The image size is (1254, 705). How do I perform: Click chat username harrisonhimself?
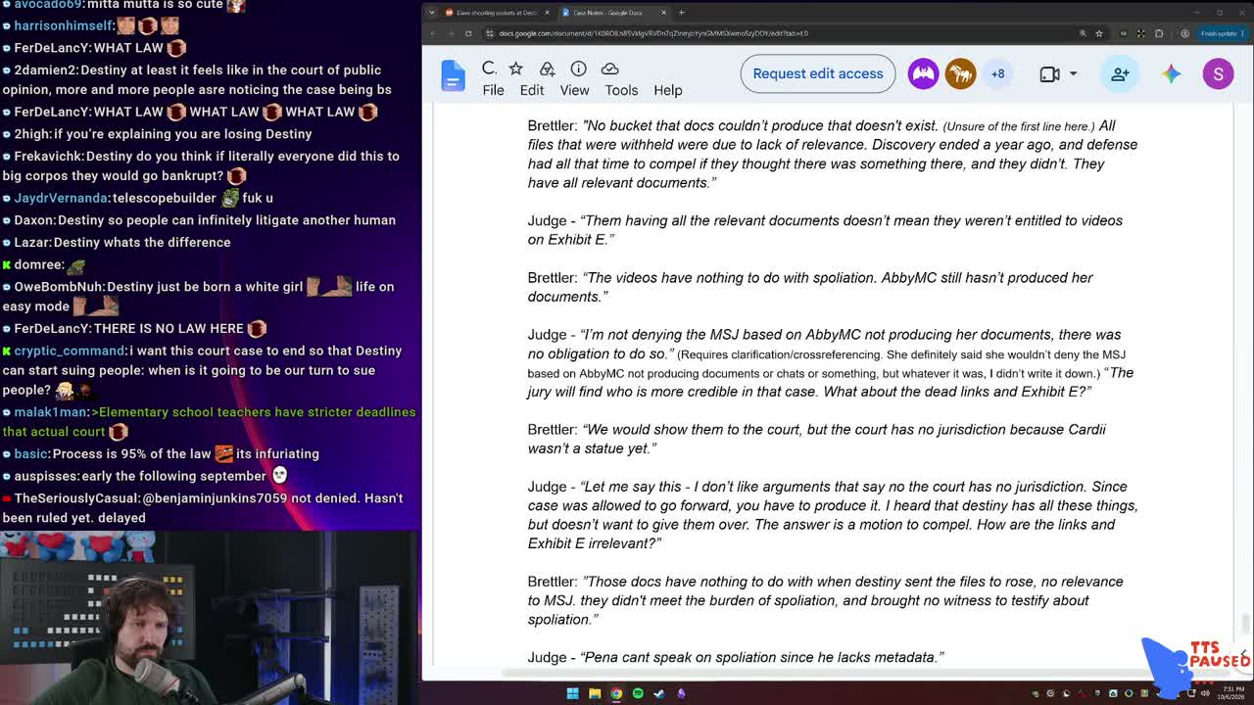[x=64, y=25]
